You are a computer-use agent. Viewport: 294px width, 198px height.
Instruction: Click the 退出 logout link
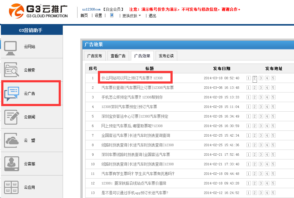153,16
